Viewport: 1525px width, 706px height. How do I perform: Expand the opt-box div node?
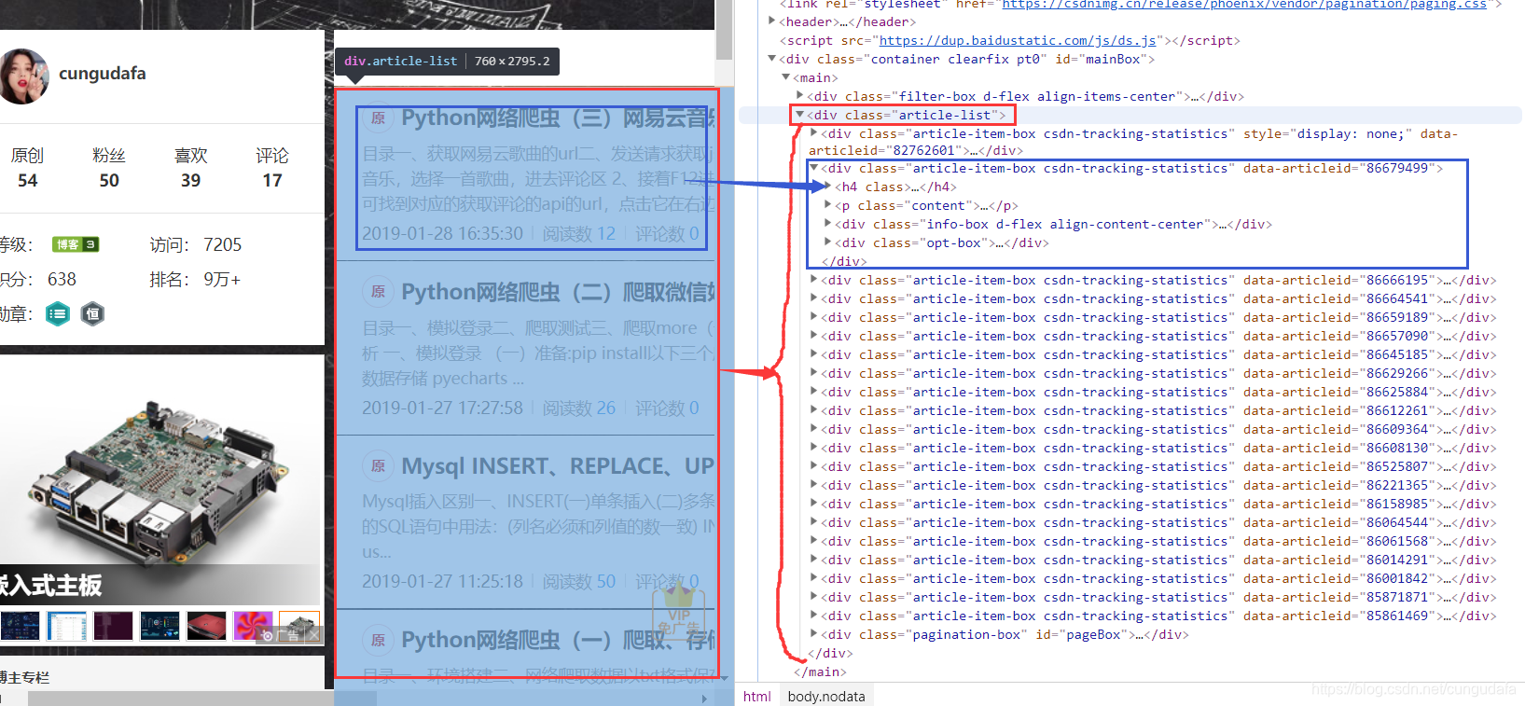click(x=828, y=242)
